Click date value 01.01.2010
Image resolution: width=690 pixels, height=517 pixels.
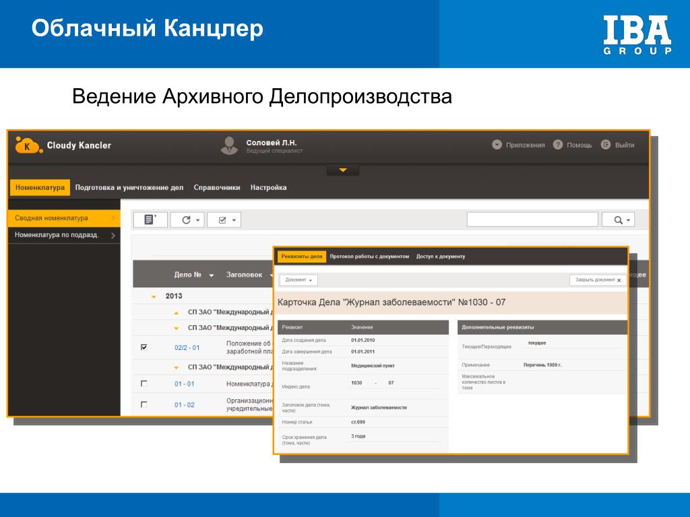click(363, 340)
